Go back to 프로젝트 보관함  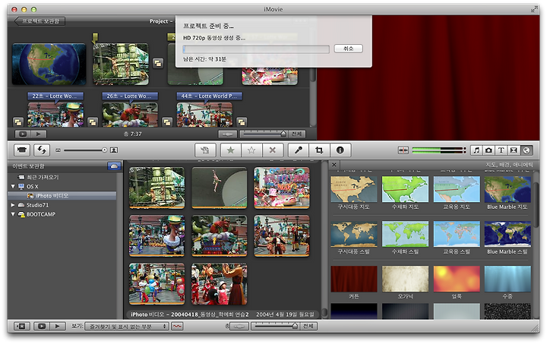[x=40, y=21]
